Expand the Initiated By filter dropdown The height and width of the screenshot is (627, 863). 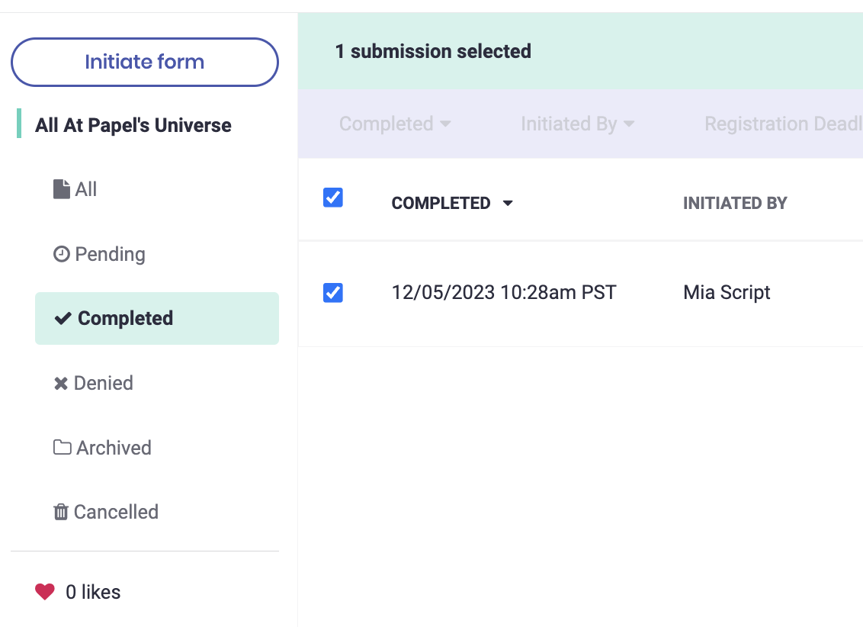coord(577,124)
